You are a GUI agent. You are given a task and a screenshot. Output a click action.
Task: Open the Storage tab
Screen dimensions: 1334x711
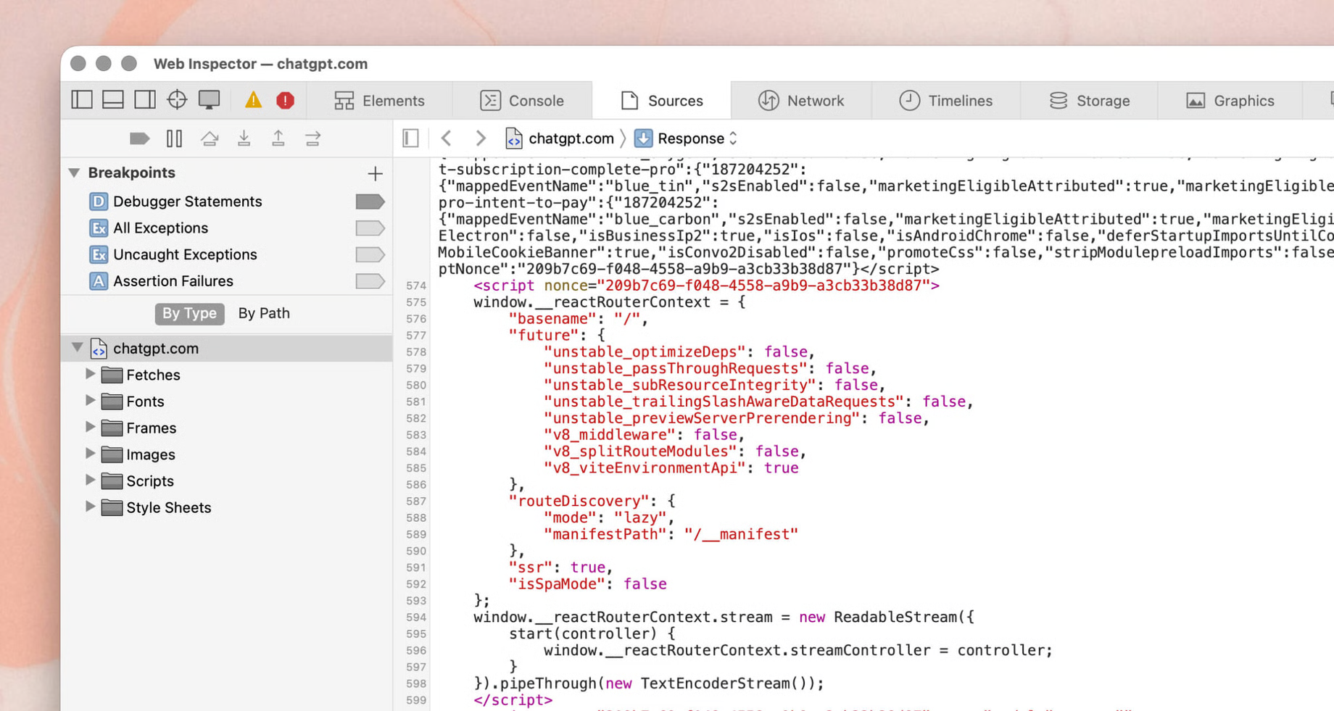pyautogui.click(x=1089, y=101)
